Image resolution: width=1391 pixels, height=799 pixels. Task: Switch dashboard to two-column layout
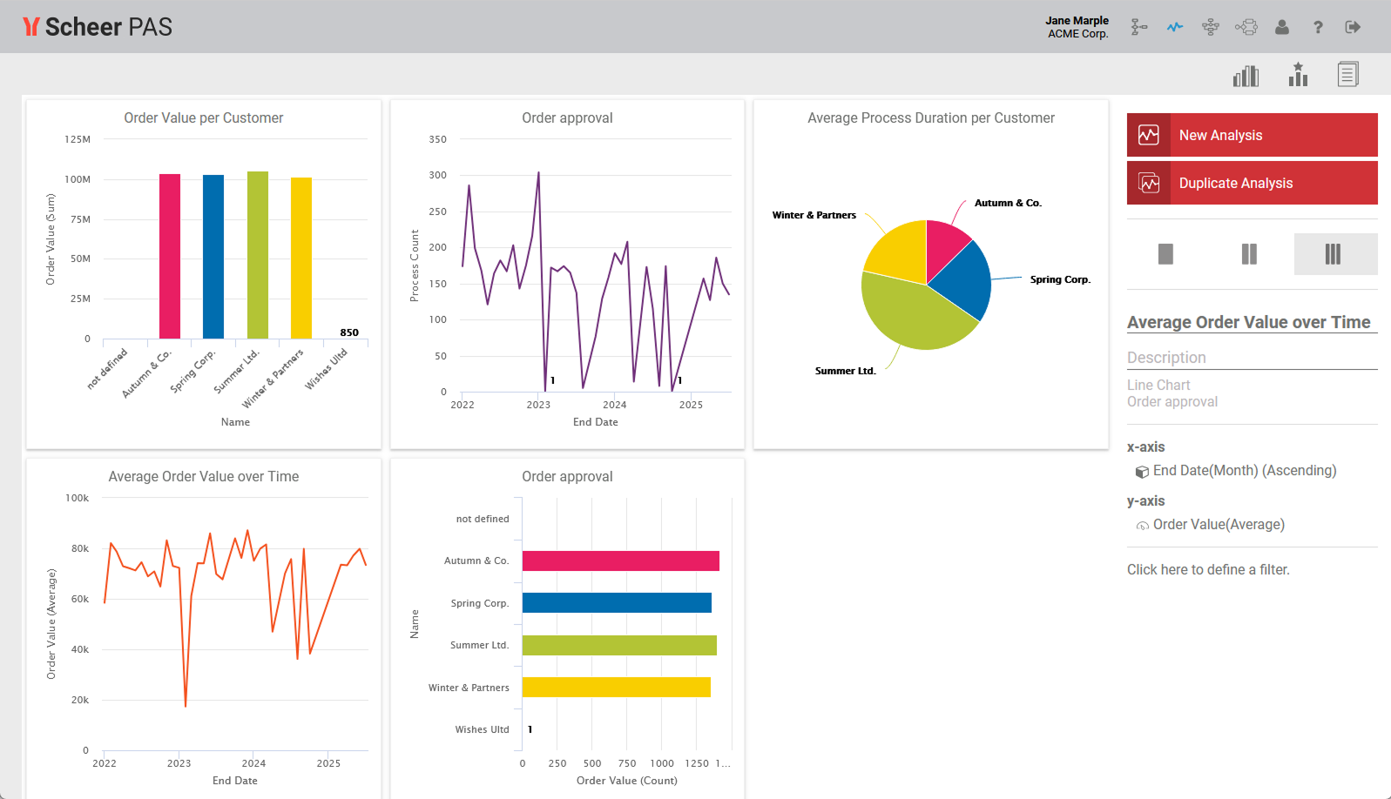[1249, 254]
